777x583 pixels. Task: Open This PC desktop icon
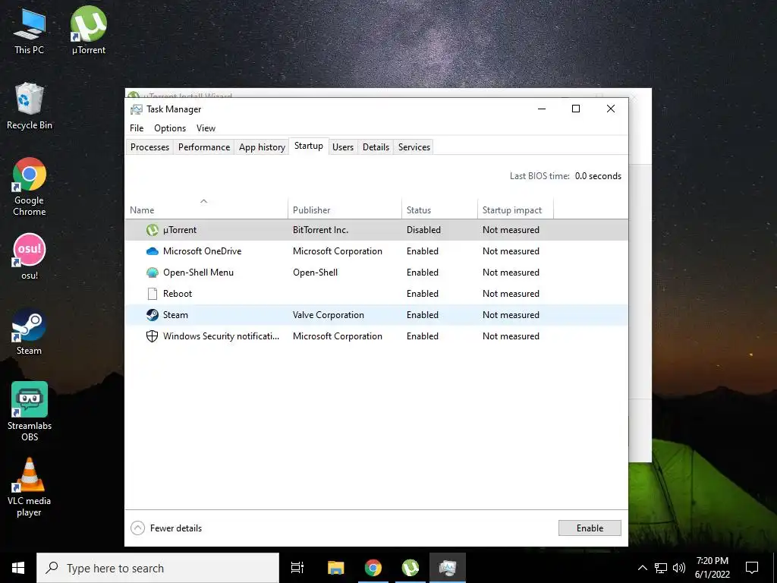[x=29, y=31]
